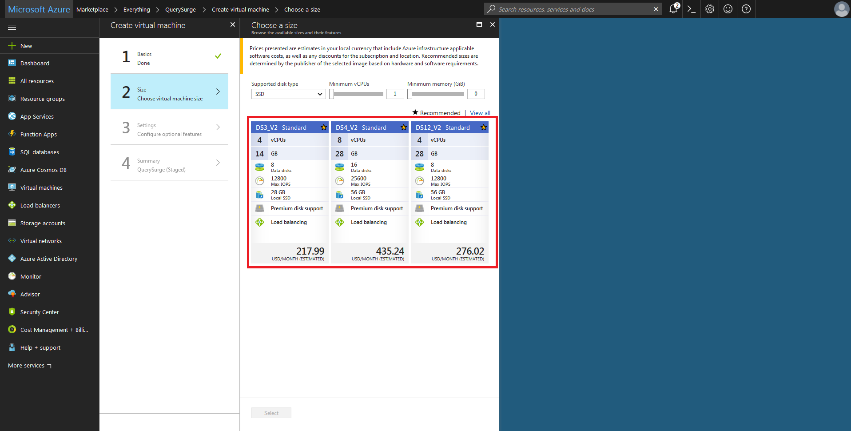Open portal settings gear icon
851x431 pixels.
(x=710, y=9)
